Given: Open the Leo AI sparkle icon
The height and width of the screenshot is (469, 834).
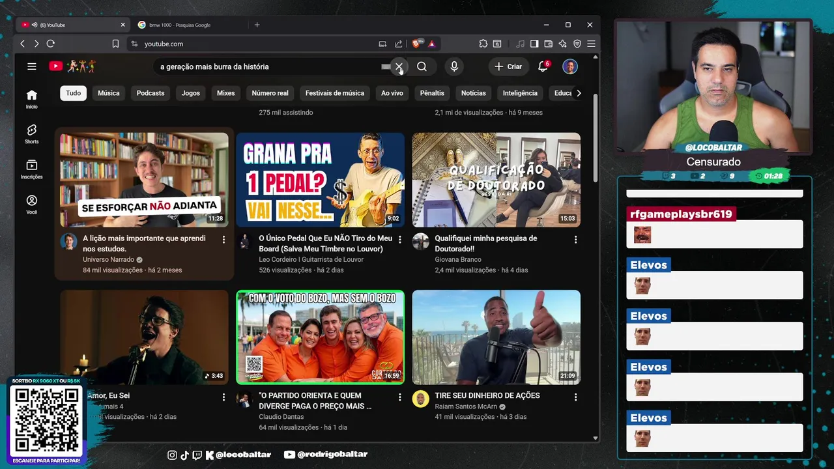Looking at the screenshot, I should click(x=563, y=44).
